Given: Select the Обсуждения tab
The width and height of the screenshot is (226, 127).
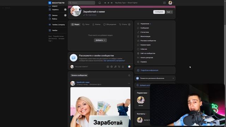Looking at the screenshot, I should pos(110,24).
